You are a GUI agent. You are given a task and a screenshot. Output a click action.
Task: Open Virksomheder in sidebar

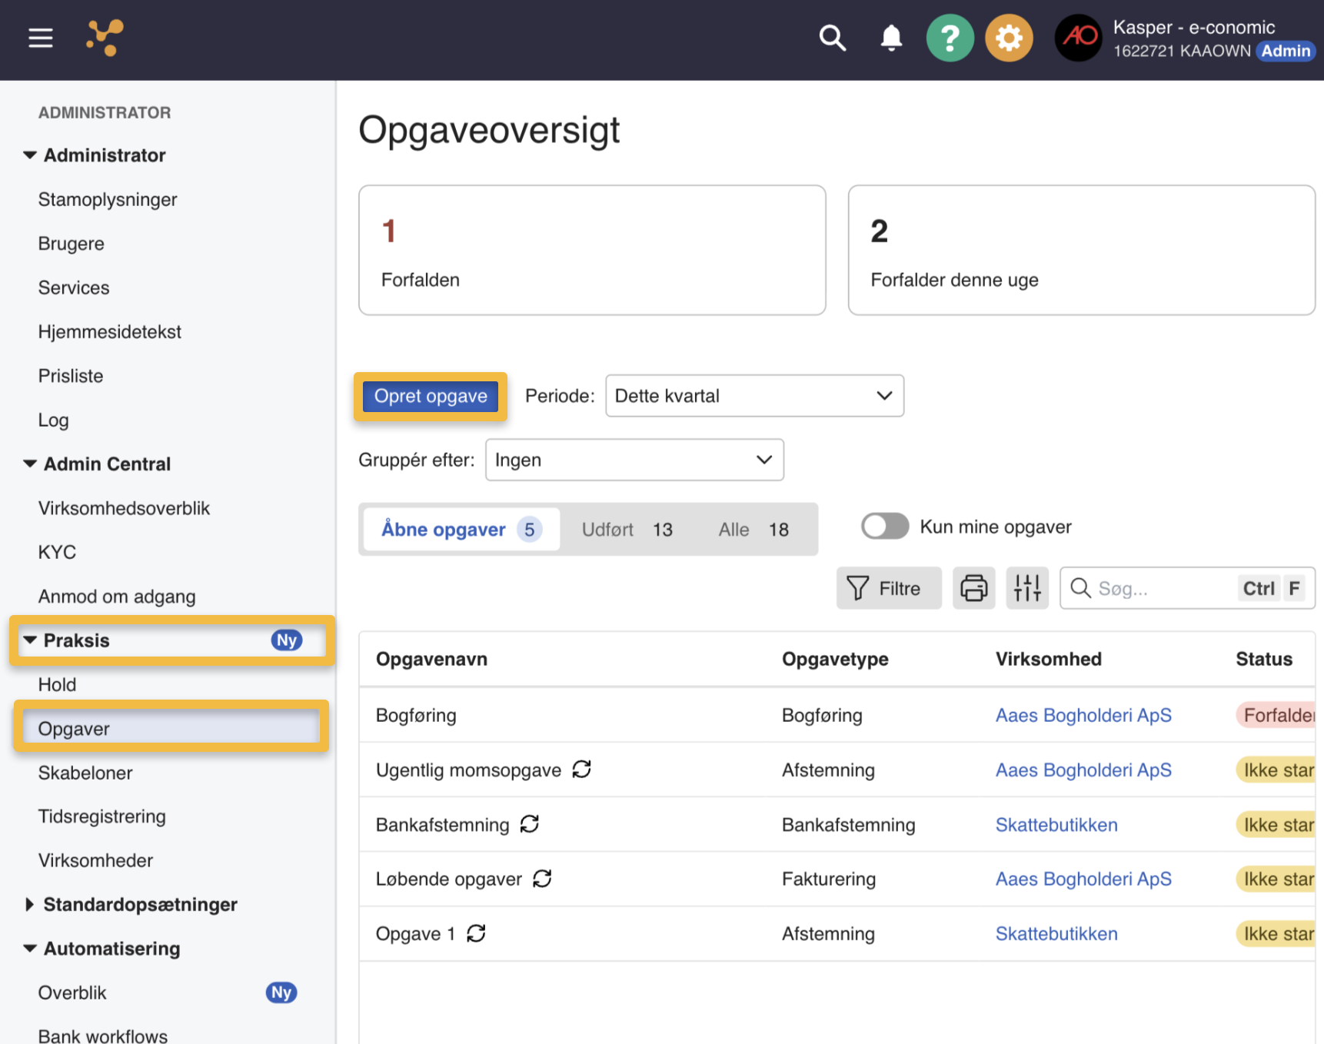tap(95, 860)
